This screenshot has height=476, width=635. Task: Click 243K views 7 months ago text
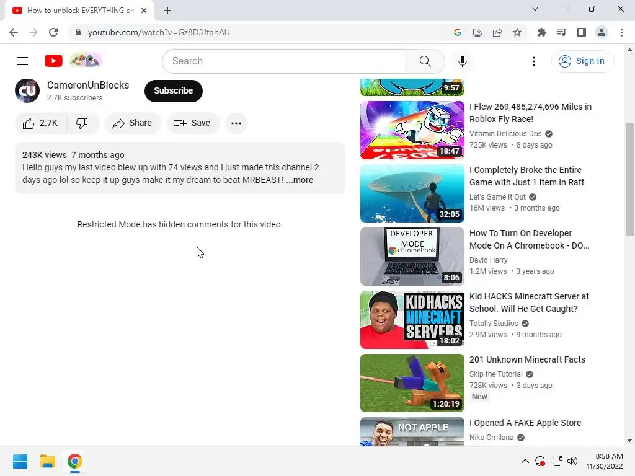[73, 155]
